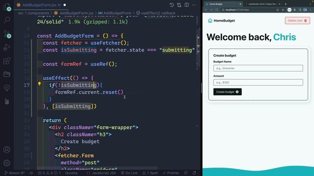Click the unsaved dot on AddBudgetForm.jsx tab
Screen dimensions: 314x176
65,5
